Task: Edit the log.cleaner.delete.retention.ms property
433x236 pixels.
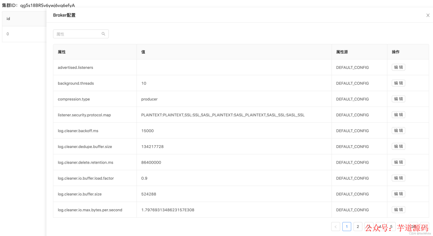Action: [398, 162]
